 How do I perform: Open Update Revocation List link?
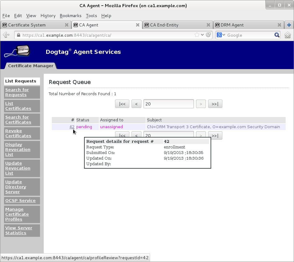(x=18, y=168)
